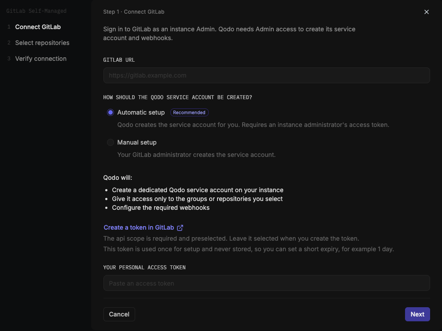Click the YOUR PERSONAL ACCESS TOKEN label
Image resolution: width=442 pixels, height=331 pixels.
coord(144,268)
